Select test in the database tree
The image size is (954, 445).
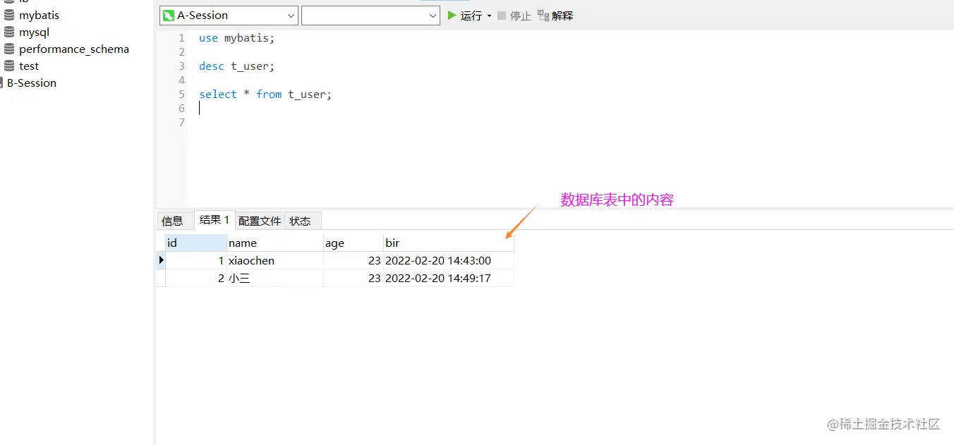tap(29, 66)
